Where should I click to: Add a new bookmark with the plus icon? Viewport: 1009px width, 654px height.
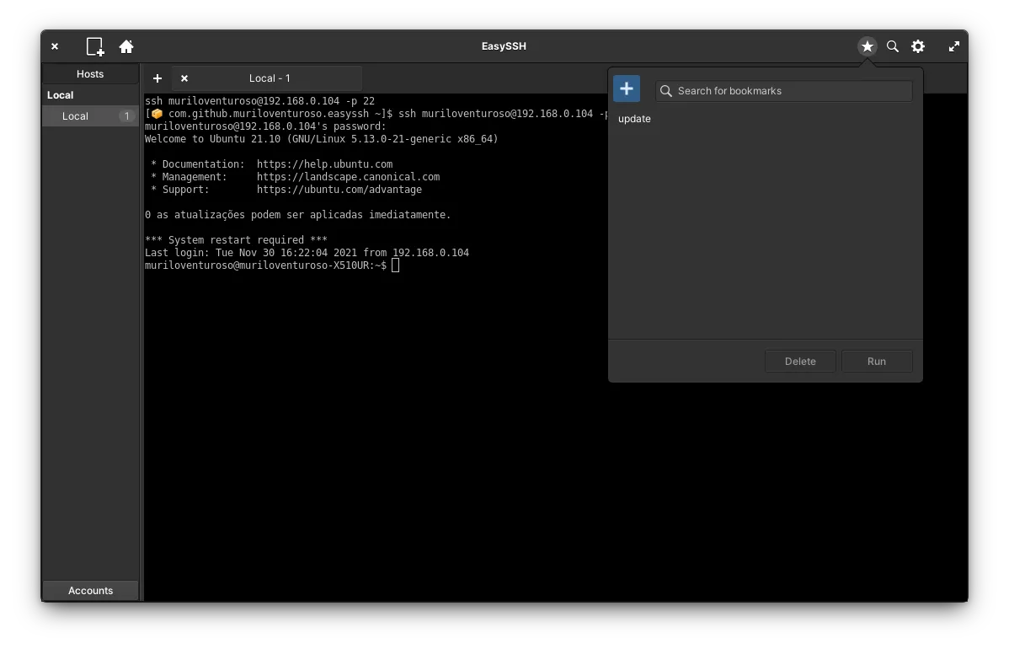tap(627, 88)
